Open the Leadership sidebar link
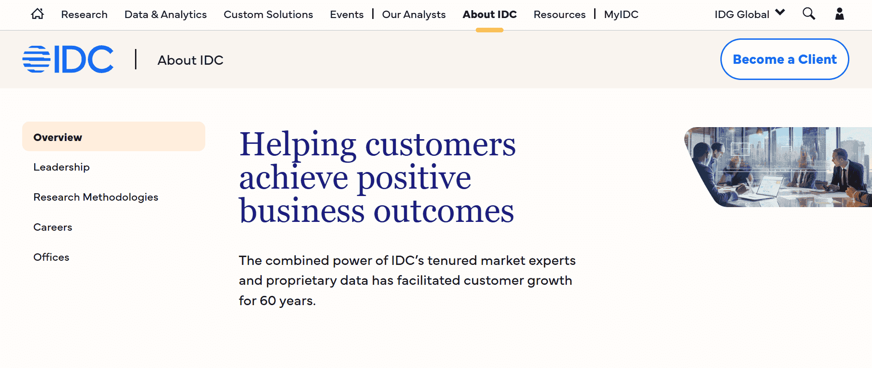 pos(61,167)
